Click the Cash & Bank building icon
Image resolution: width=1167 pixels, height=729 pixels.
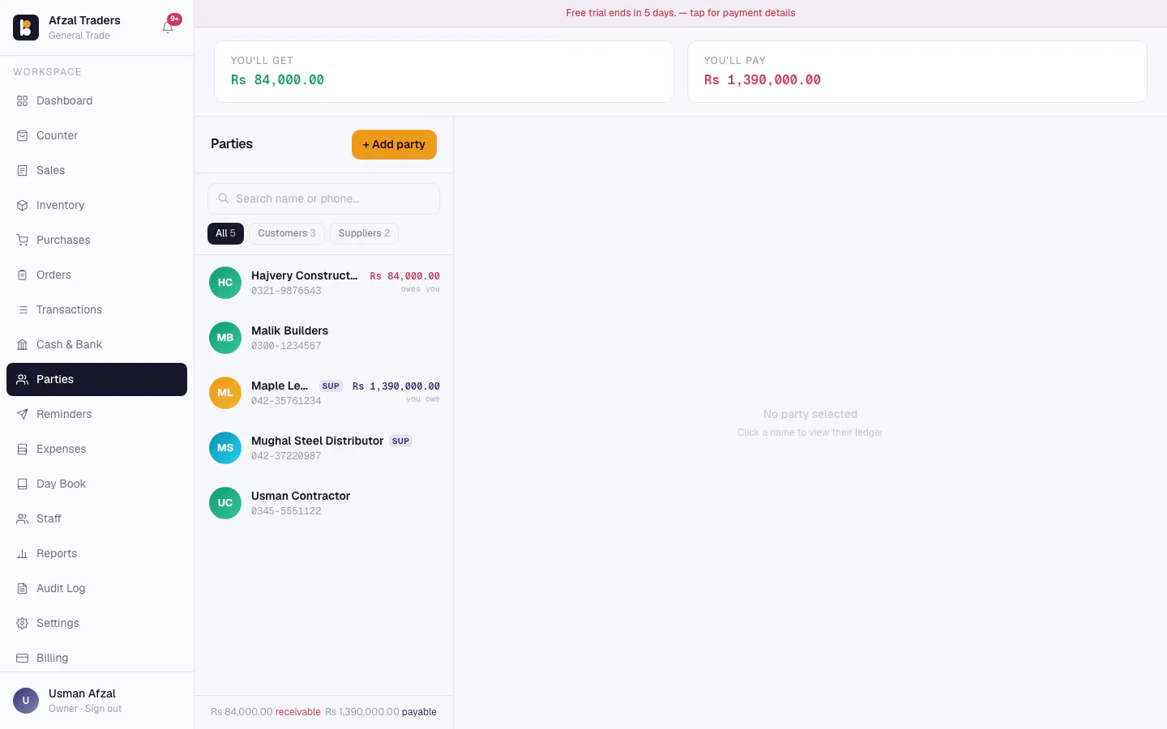click(x=23, y=345)
